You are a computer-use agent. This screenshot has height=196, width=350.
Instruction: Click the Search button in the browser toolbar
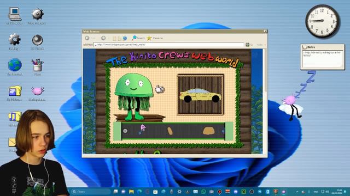tap(138, 38)
